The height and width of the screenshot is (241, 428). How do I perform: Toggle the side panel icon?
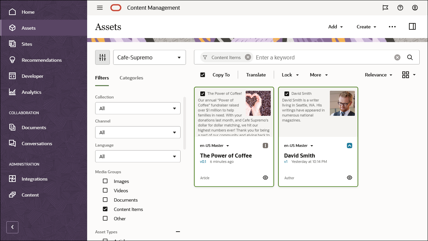(412, 26)
